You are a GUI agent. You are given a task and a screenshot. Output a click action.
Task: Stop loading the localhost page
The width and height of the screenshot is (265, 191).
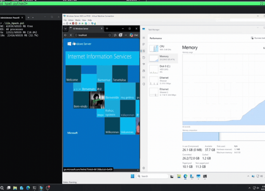tap(71, 35)
